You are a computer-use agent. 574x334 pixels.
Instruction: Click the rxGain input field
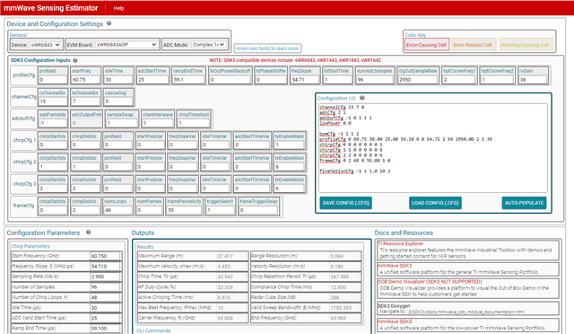coord(533,80)
